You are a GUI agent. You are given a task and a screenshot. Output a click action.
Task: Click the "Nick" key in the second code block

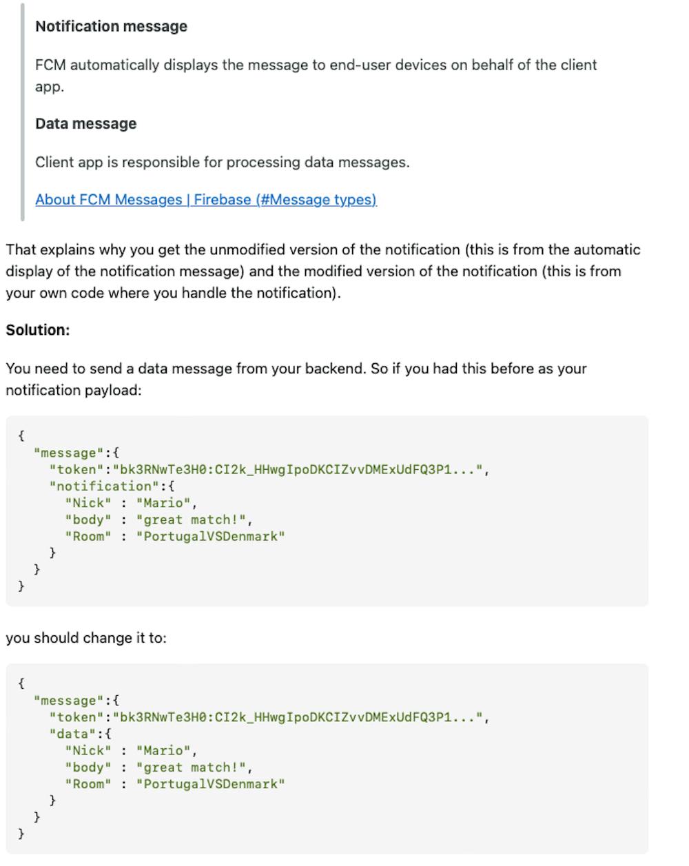pyautogui.click(x=88, y=751)
